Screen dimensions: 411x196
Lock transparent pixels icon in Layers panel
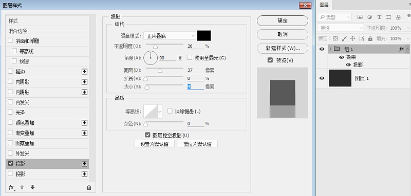pyautogui.click(x=335, y=38)
